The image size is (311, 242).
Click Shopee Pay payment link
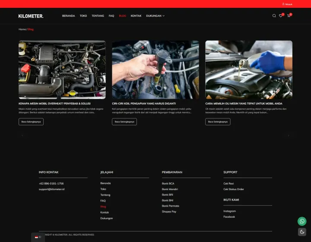click(169, 212)
